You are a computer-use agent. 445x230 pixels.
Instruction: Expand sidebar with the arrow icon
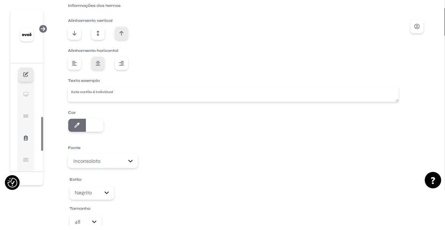point(43,29)
